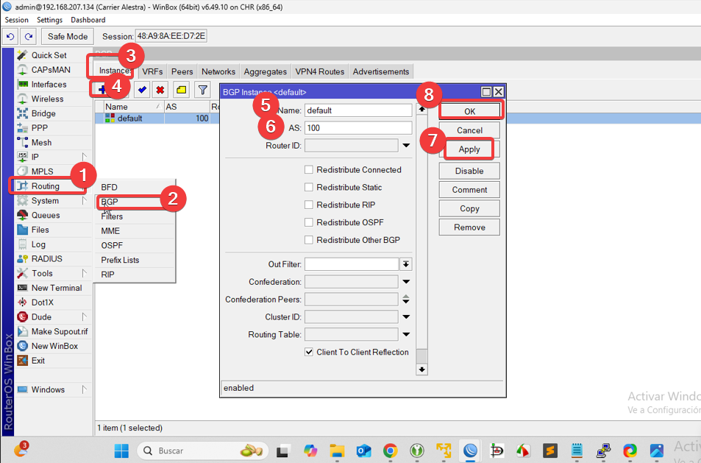Click the dialog scrollbar down arrow
Screen dimensions: 701x463
(x=421, y=369)
